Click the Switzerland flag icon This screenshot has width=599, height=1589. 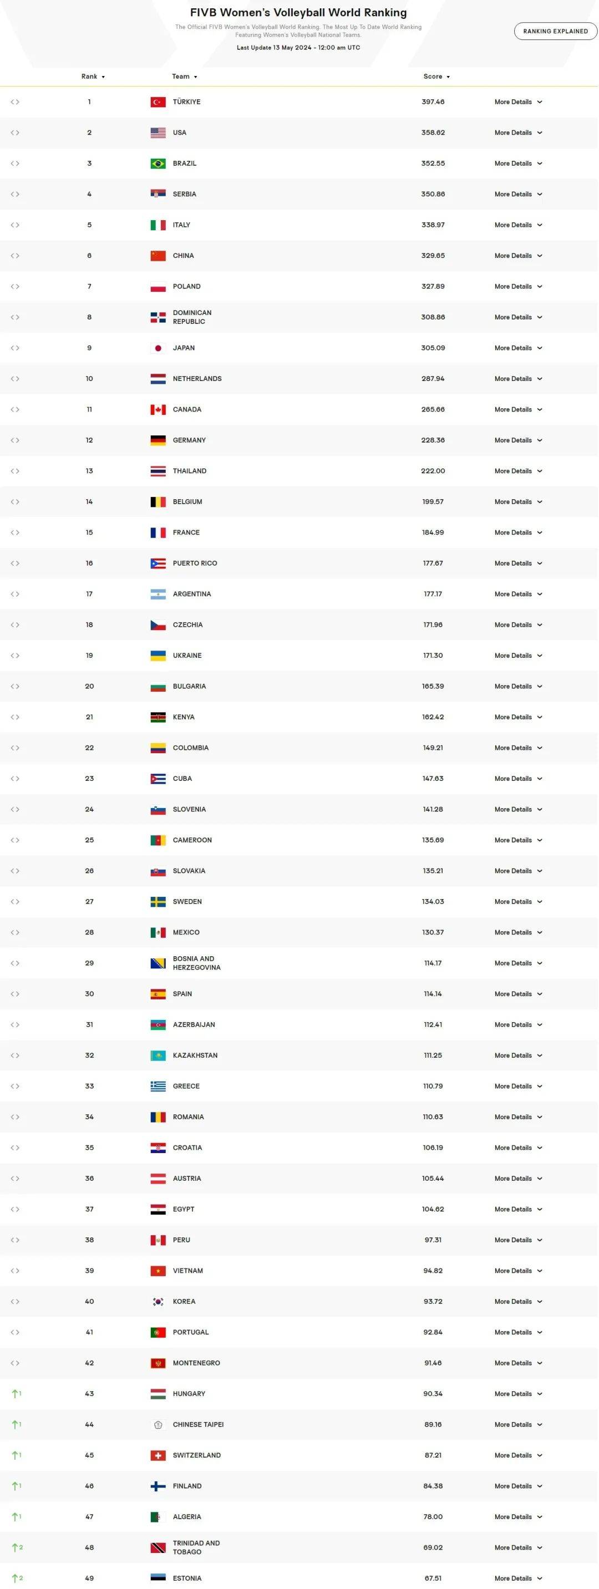(158, 1455)
